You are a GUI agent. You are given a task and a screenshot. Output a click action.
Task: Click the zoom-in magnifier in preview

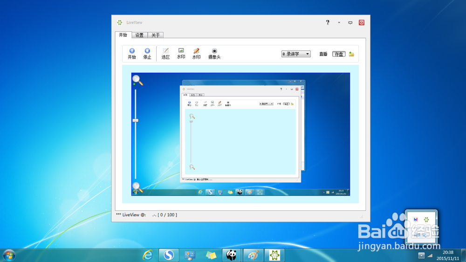(137, 80)
